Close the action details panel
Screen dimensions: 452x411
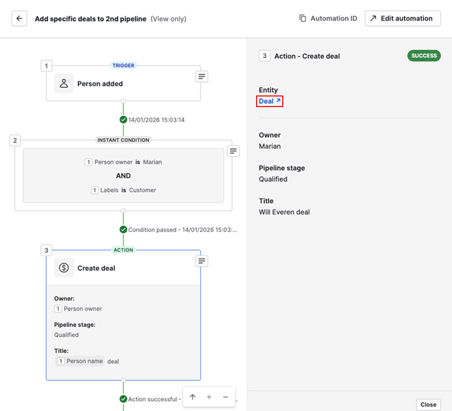(x=428, y=404)
